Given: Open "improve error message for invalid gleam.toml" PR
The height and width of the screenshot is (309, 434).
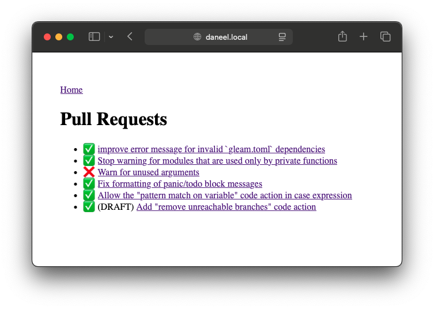Looking at the screenshot, I should click(211, 149).
